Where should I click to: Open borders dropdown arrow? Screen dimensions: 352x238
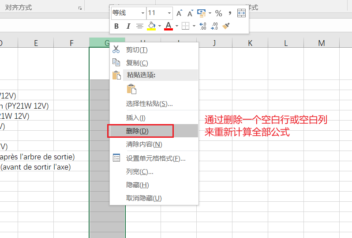click(194, 26)
